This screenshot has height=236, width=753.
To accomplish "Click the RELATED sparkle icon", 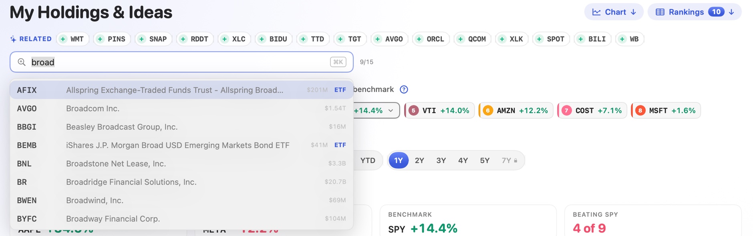I will coord(13,39).
